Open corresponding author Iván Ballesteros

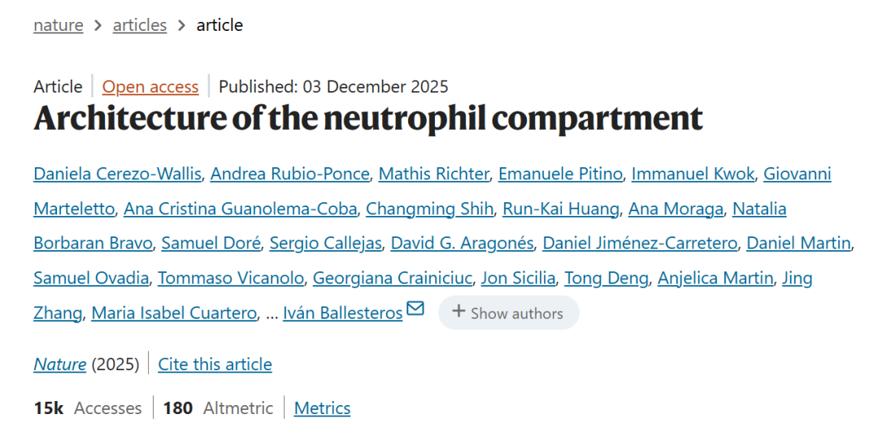(342, 313)
